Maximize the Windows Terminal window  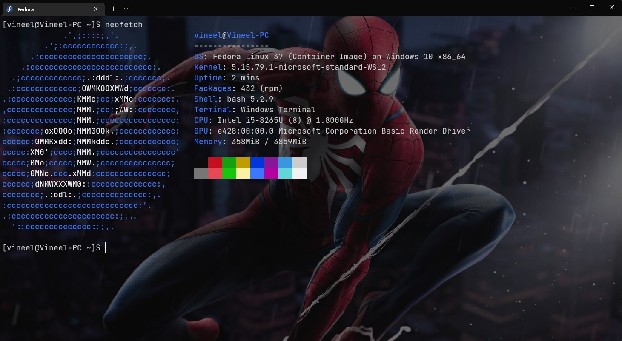592,7
